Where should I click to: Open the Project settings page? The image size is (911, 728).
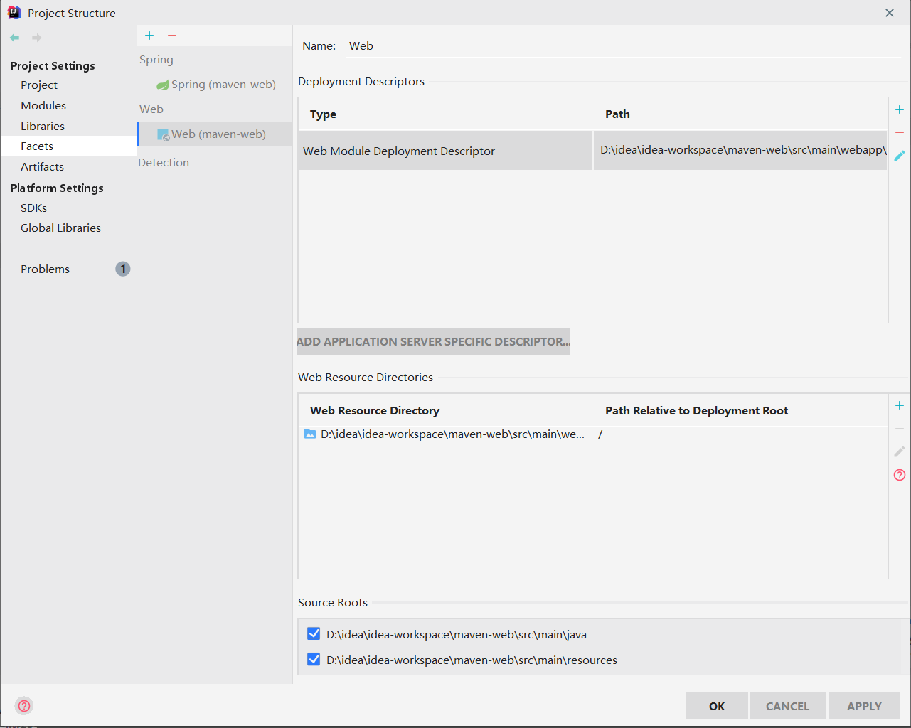tap(39, 85)
